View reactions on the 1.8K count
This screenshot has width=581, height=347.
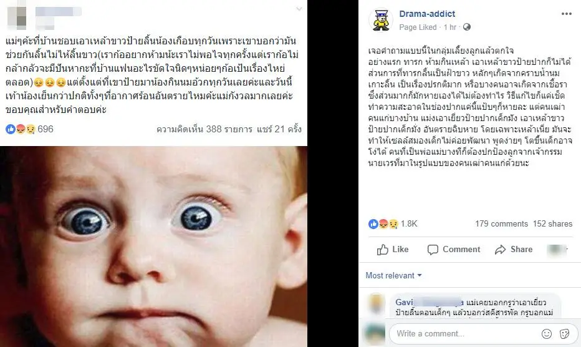(x=409, y=224)
